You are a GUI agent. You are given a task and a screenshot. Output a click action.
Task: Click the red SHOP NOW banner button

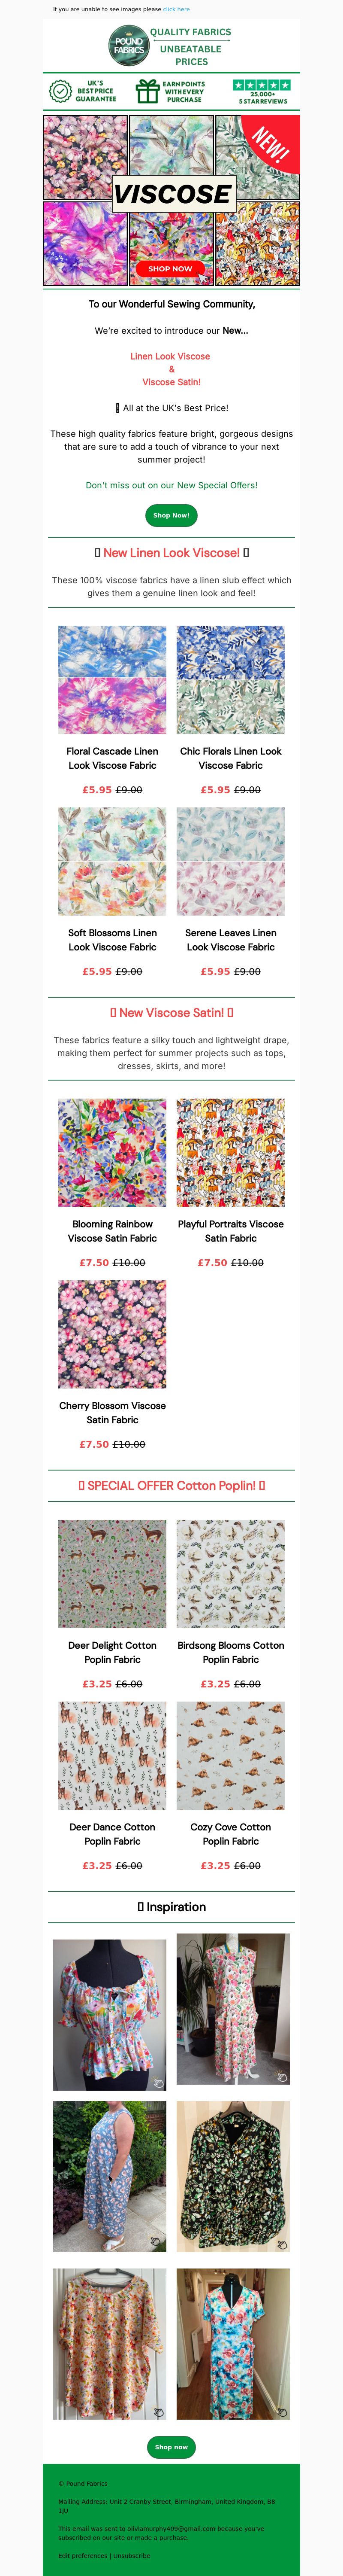(x=171, y=268)
